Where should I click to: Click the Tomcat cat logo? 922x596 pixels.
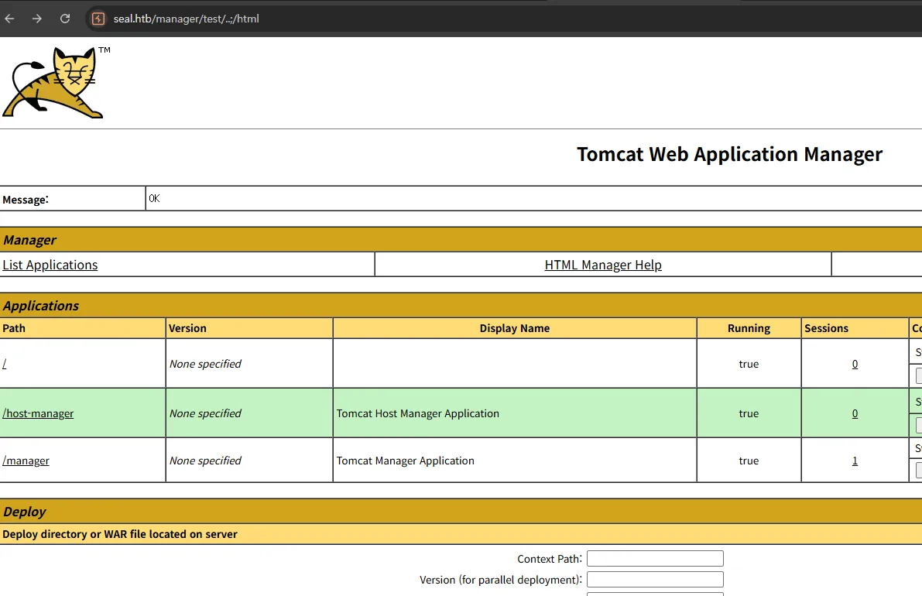click(x=53, y=83)
